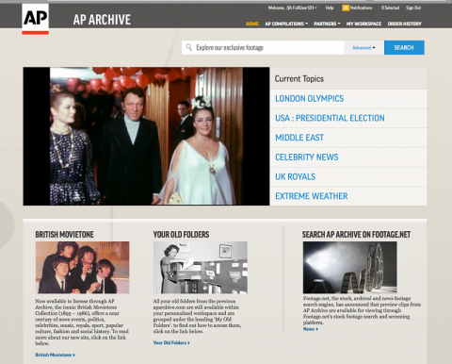Click the Current Topics heading
452x364 pixels.
[x=299, y=78]
